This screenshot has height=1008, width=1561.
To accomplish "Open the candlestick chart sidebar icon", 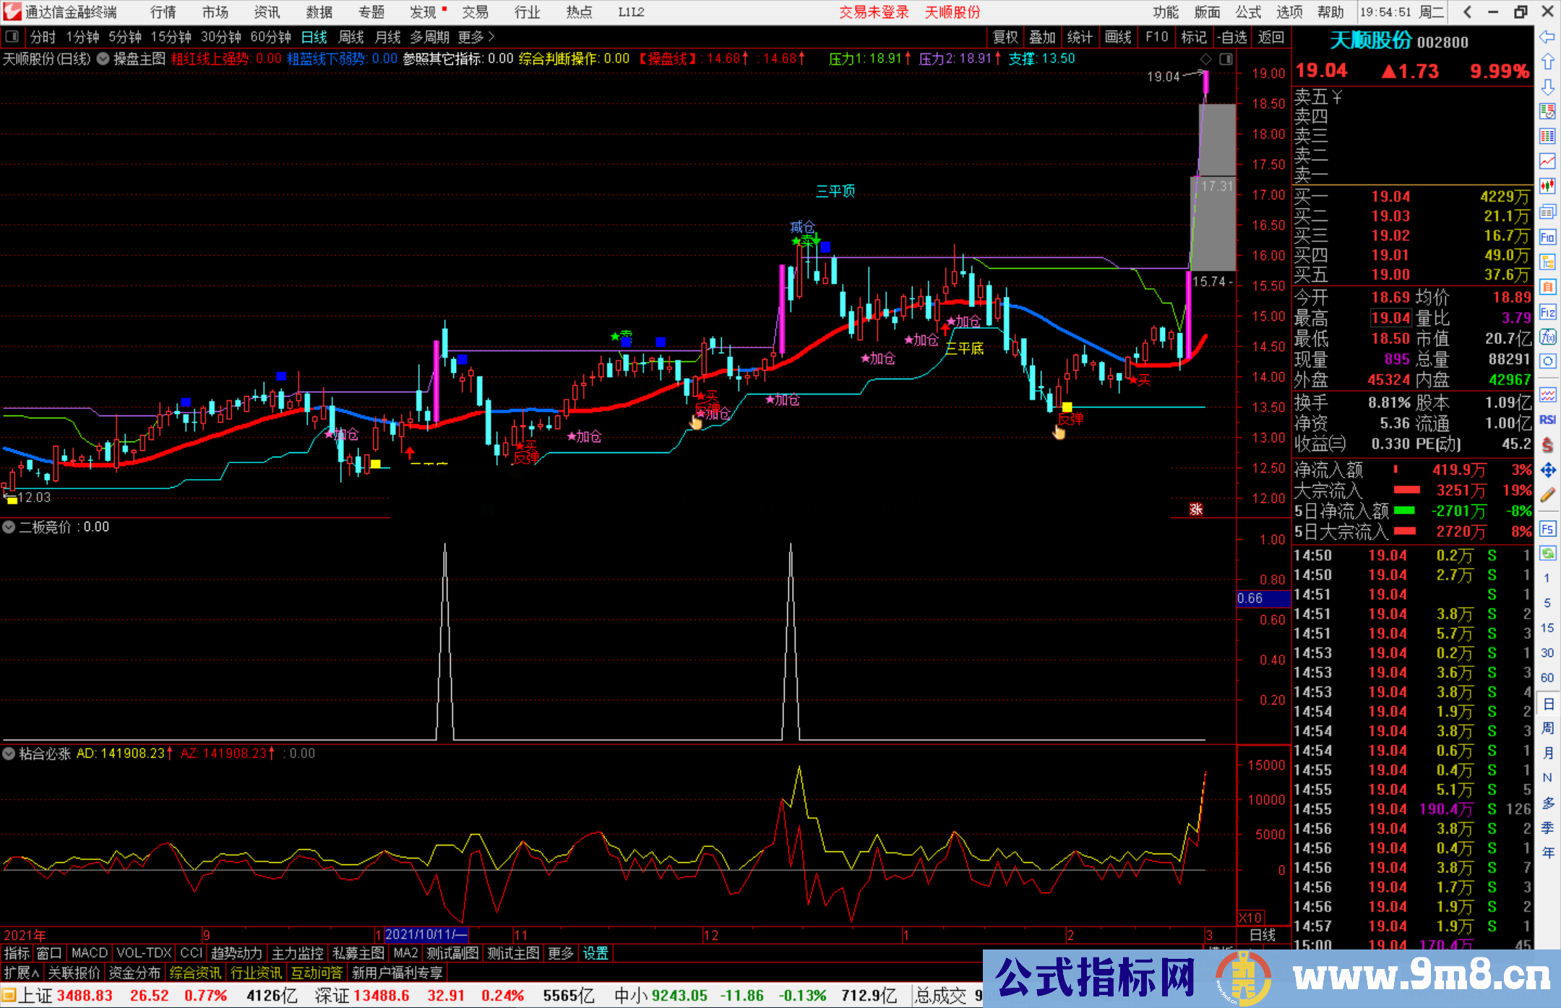I will [1547, 186].
